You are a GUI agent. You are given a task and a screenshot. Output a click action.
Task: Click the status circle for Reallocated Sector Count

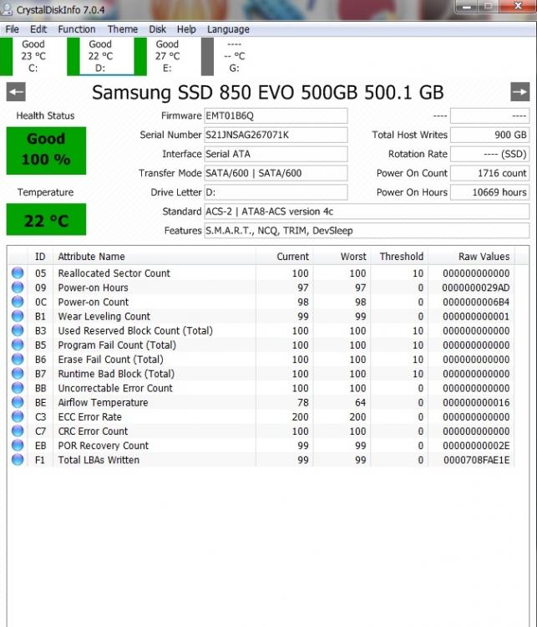coord(18,273)
